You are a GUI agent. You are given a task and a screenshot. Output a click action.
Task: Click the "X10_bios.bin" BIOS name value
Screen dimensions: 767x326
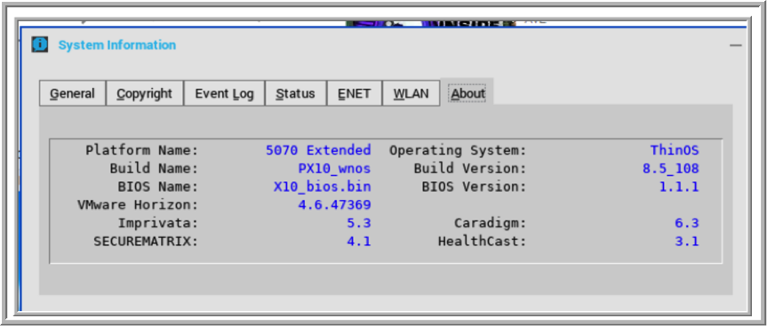click(322, 187)
